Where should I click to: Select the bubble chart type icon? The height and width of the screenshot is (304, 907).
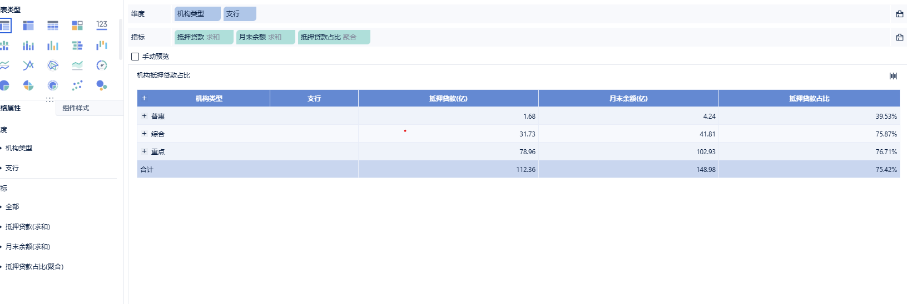coord(101,85)
